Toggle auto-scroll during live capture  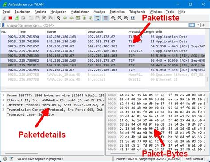pos(97,18)
